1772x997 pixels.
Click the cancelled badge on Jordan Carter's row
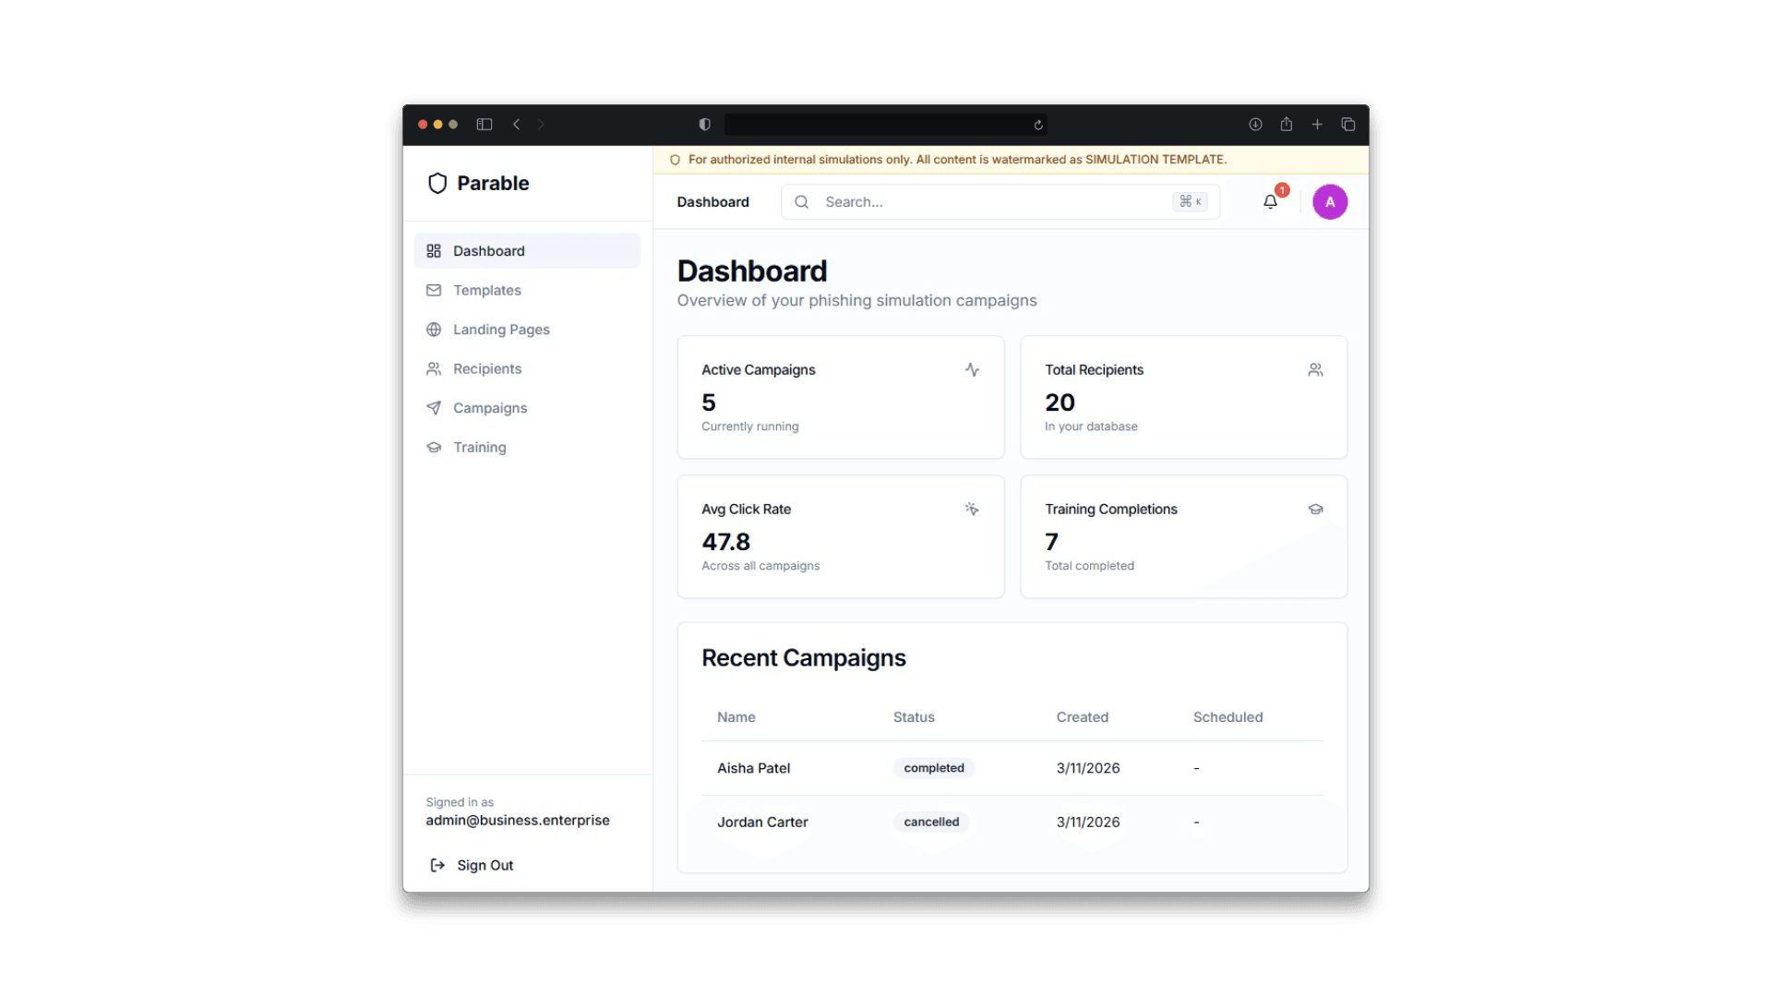(930, 822)
